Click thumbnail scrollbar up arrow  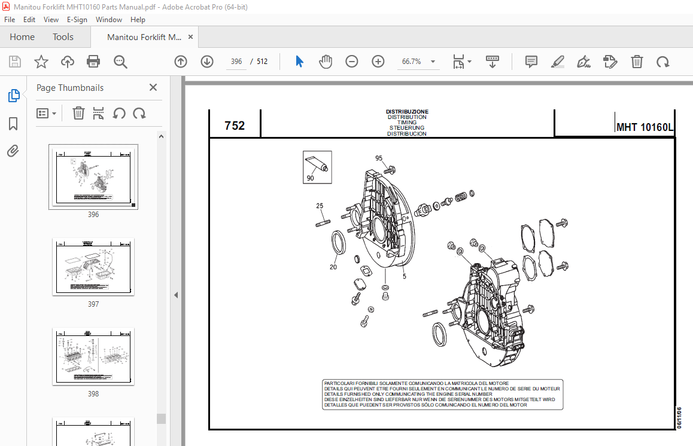(162, 136)
